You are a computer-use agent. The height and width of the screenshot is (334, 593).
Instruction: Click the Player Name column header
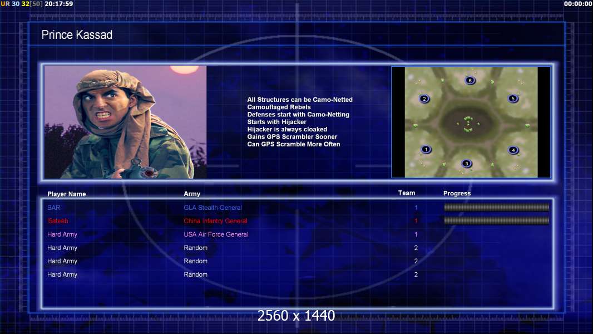click(x=67, y=194)
